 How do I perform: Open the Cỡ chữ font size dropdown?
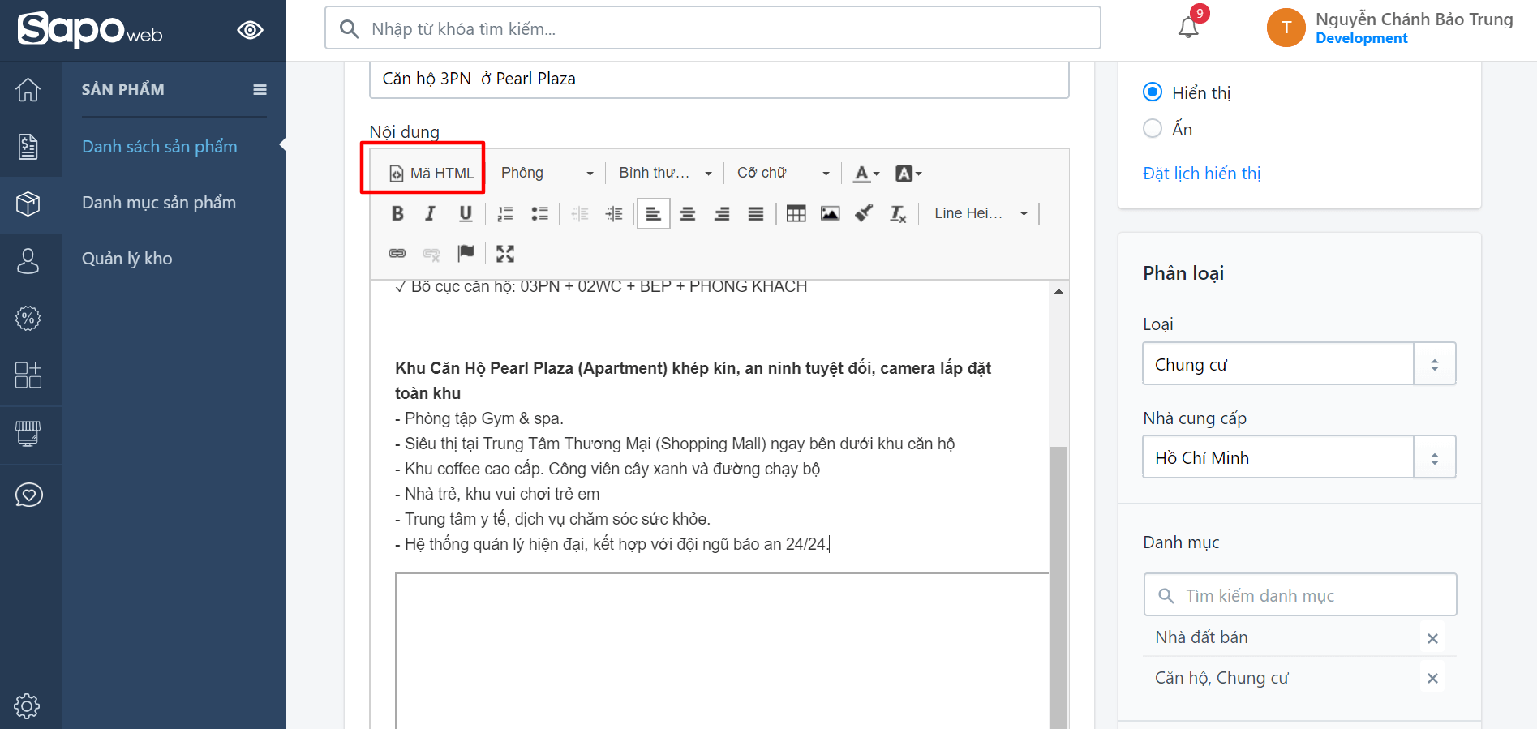click(783, 173)
